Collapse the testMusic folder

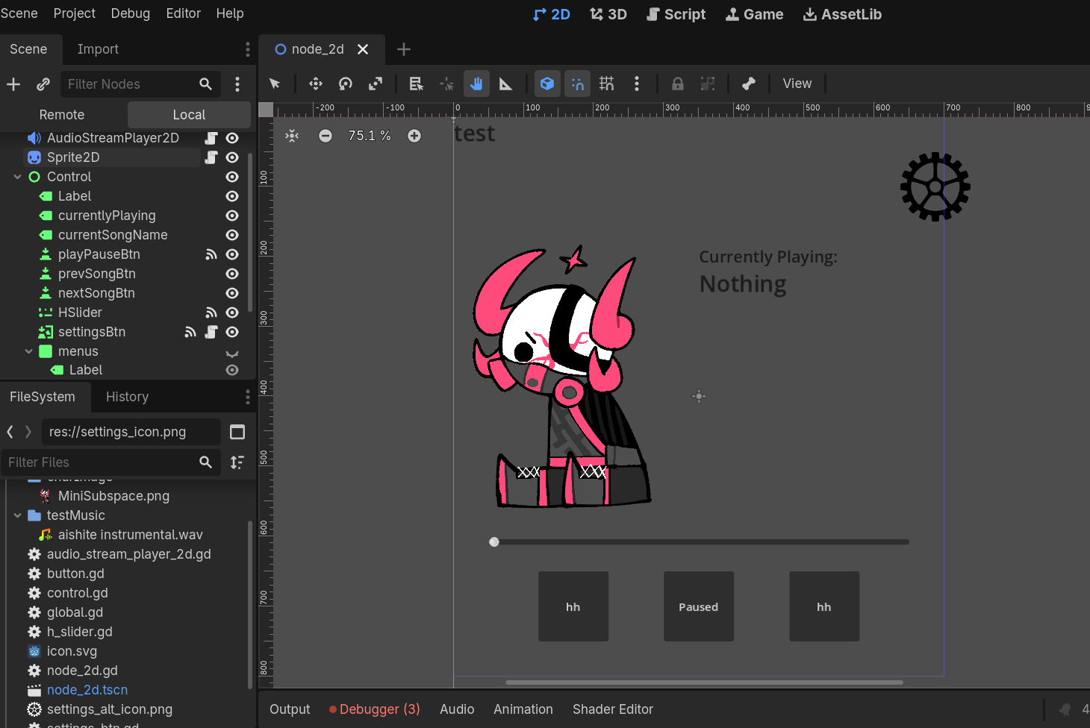tap(17, 515)
